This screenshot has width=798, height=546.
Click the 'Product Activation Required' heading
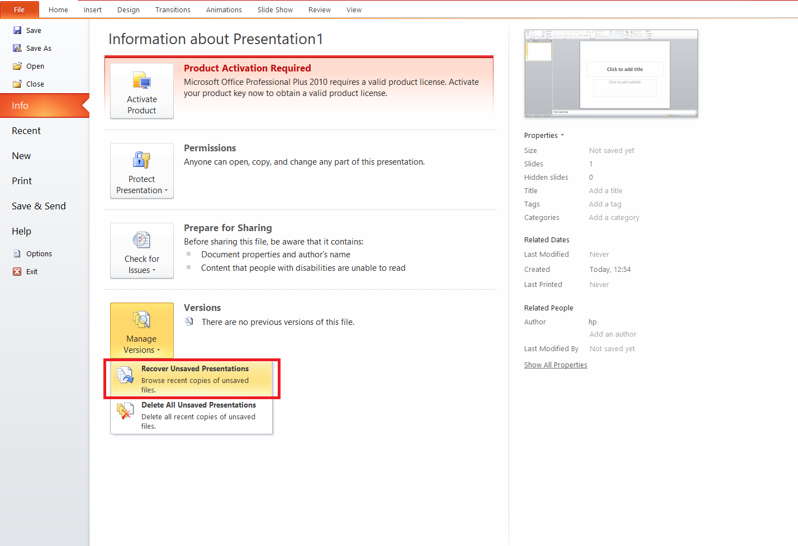point(248,68)
